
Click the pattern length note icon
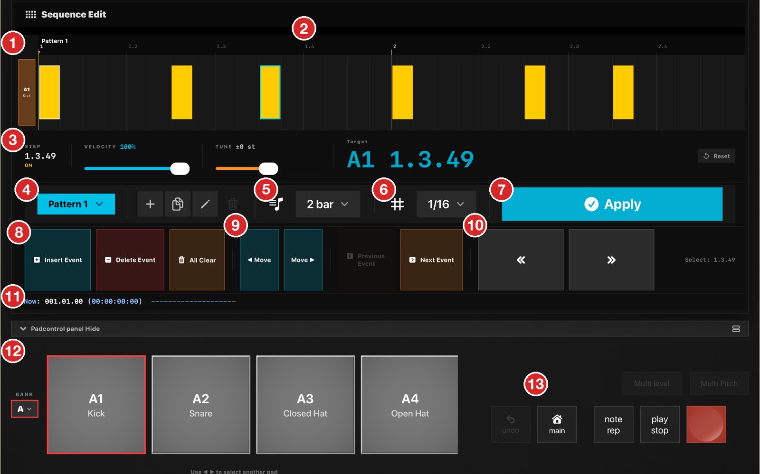click(x=276, y=204)
